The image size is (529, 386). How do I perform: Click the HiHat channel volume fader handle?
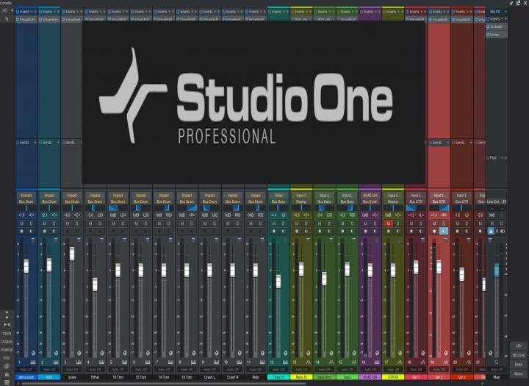[95, 285]
